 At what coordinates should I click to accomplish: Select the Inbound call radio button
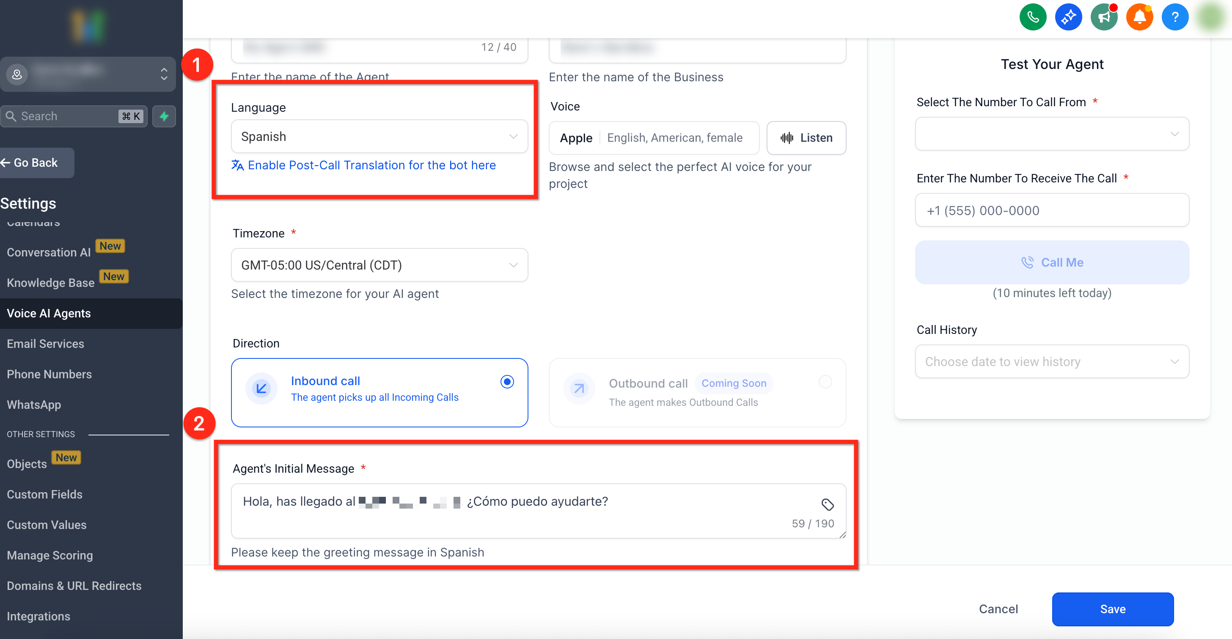(507, 382)
